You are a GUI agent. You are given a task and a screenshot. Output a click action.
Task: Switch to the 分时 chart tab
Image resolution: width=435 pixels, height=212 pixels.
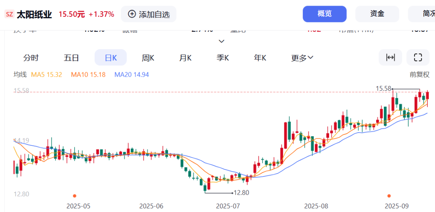[x=31, y=58]
